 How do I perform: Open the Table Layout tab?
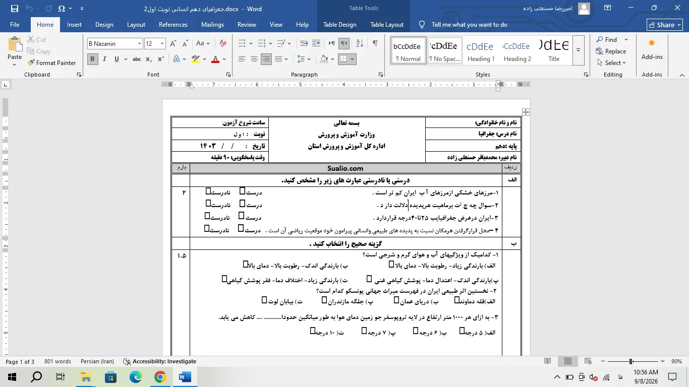[x=387, y=25]
